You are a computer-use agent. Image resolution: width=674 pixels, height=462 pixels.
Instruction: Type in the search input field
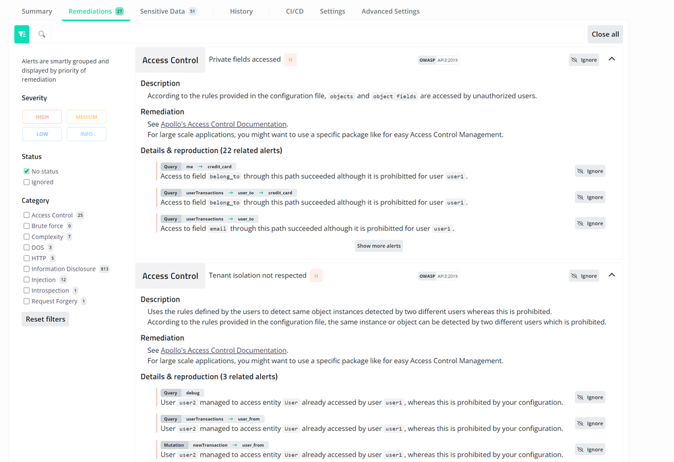[270, 34]
